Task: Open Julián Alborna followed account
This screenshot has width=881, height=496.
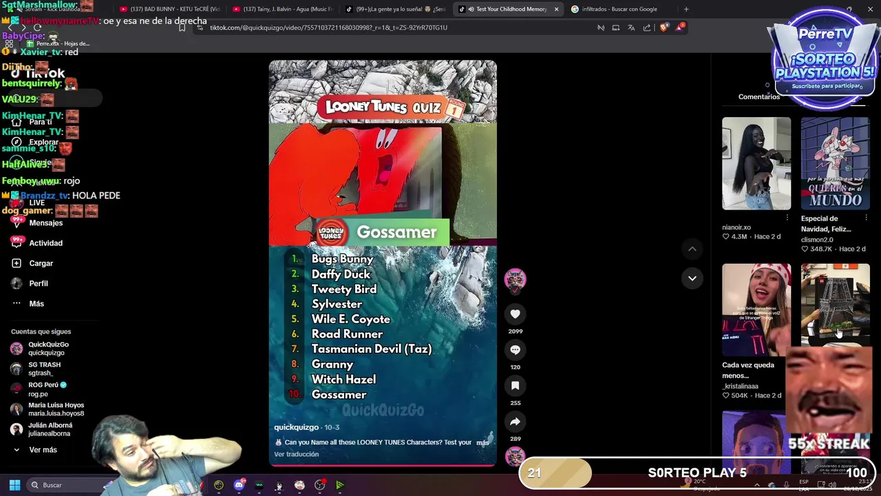Action: pos(50,429)
